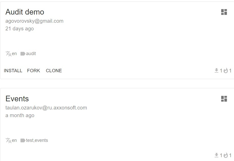Click the translate icon on Audit demo card
The height and width of the screenshot is (161, 234).
8,54
